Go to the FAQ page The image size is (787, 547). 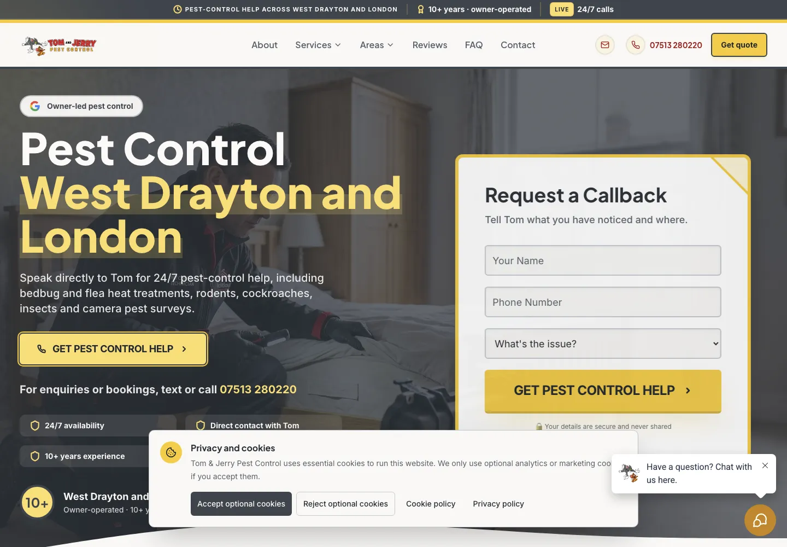(474, 45)
